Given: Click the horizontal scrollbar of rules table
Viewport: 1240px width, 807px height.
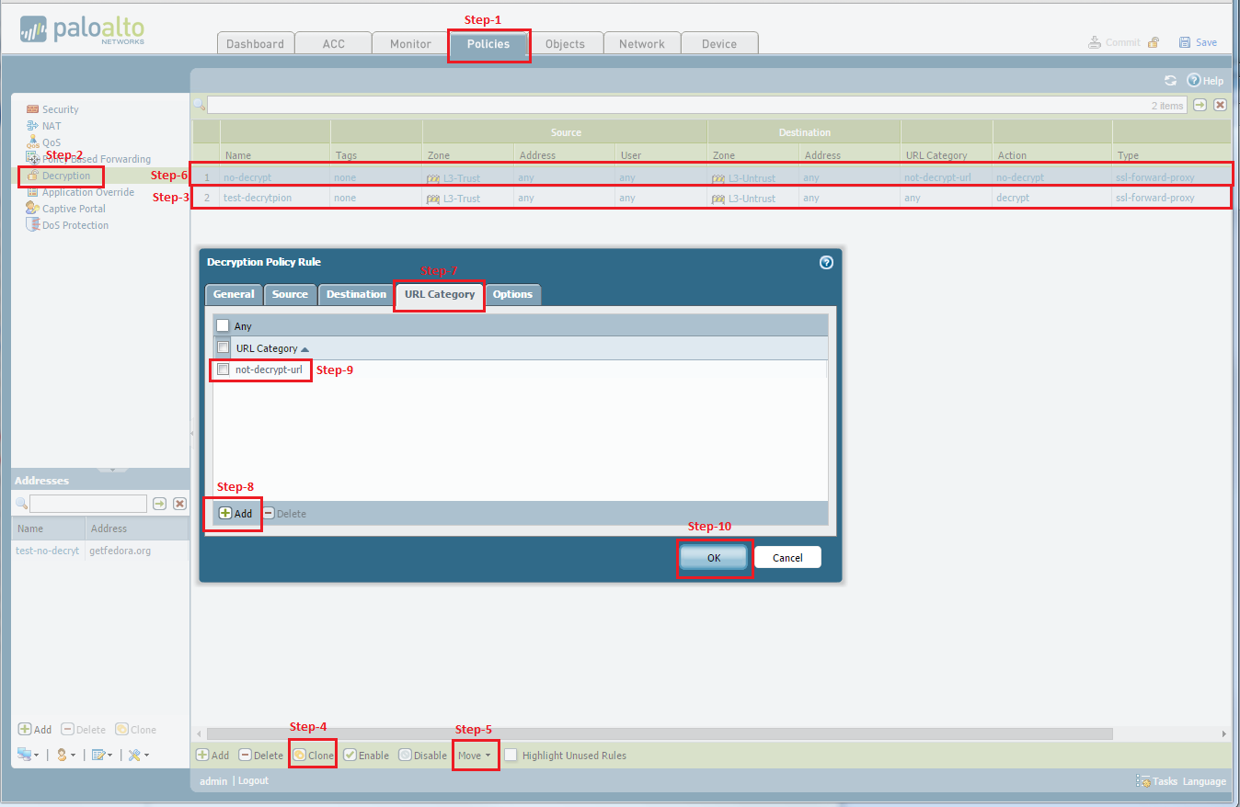Looking at the screenshot, I should tap(660, 734).
